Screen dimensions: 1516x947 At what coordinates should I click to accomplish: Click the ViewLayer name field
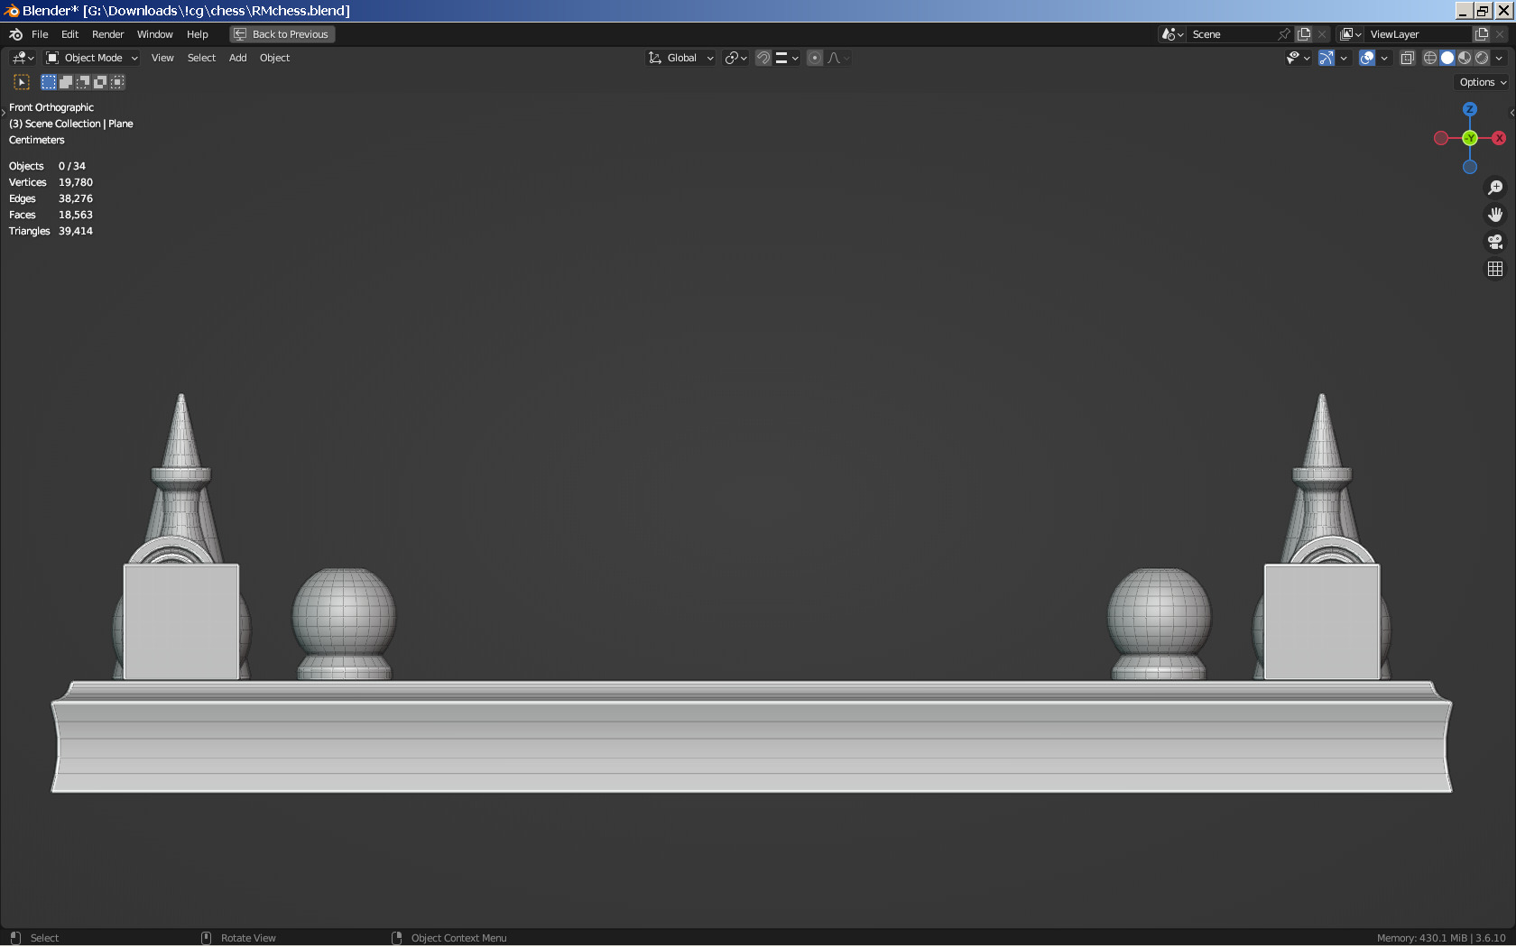click(x=1419, y=34)
